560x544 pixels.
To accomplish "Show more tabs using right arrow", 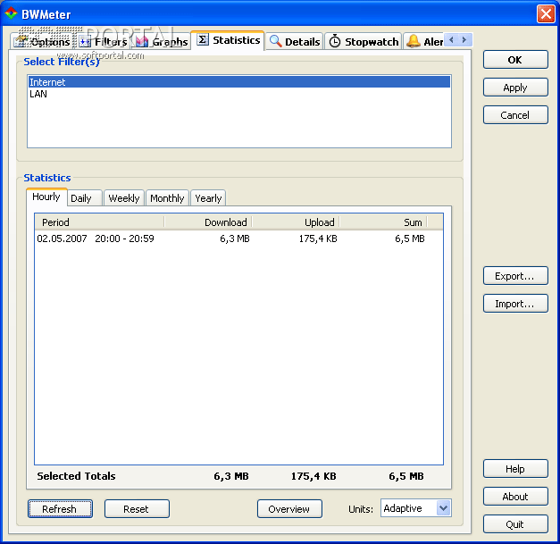I will coord(464,39).
